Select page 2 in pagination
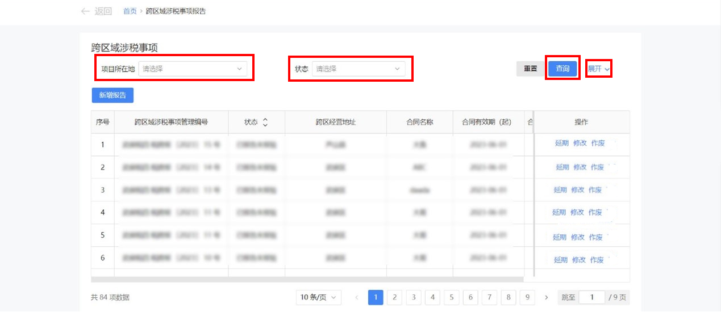Screen dimensions: 721x312 point(395,297)
